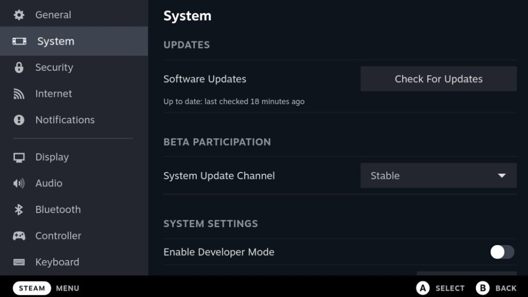Click the Internet wifi signal icon
The image size is (528, 297).
coord(19,94)
